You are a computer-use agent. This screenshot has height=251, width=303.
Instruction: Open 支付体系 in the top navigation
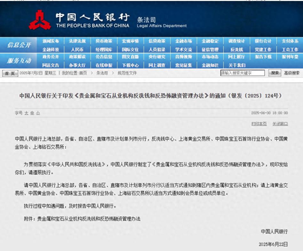(x=290, y=41)
